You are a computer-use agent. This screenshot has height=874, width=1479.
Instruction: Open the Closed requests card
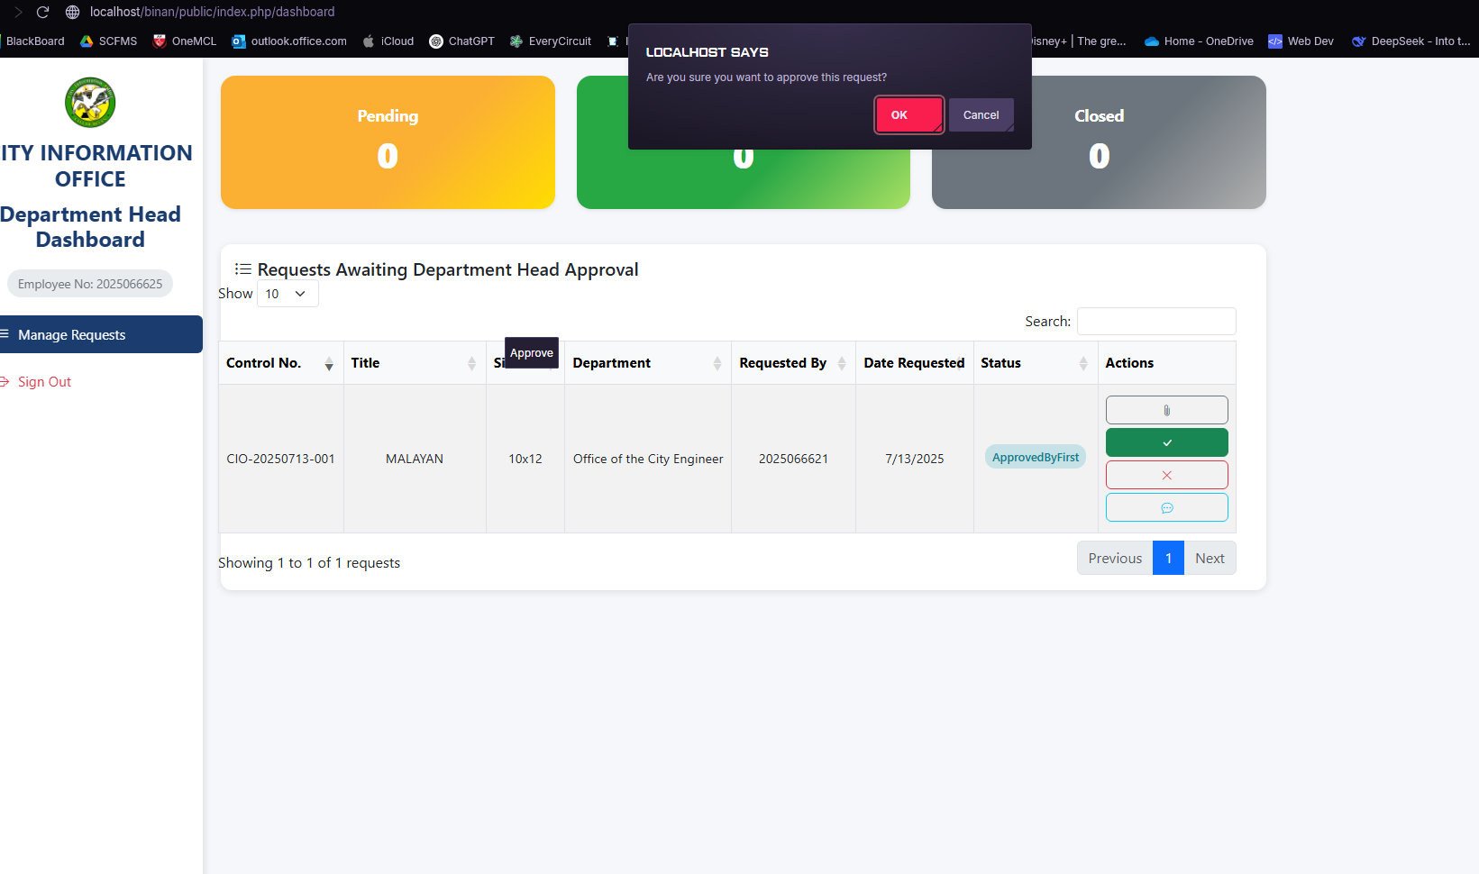(x=1099, y=142)
